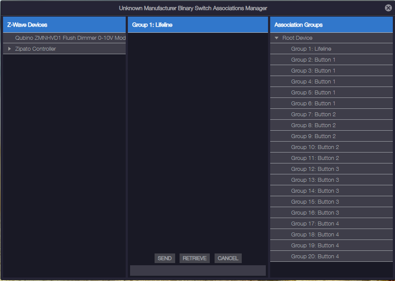The image size is (395, 281).
Task: Click the Z-Wave Devices panel header
Action: [x=64, y=25]
